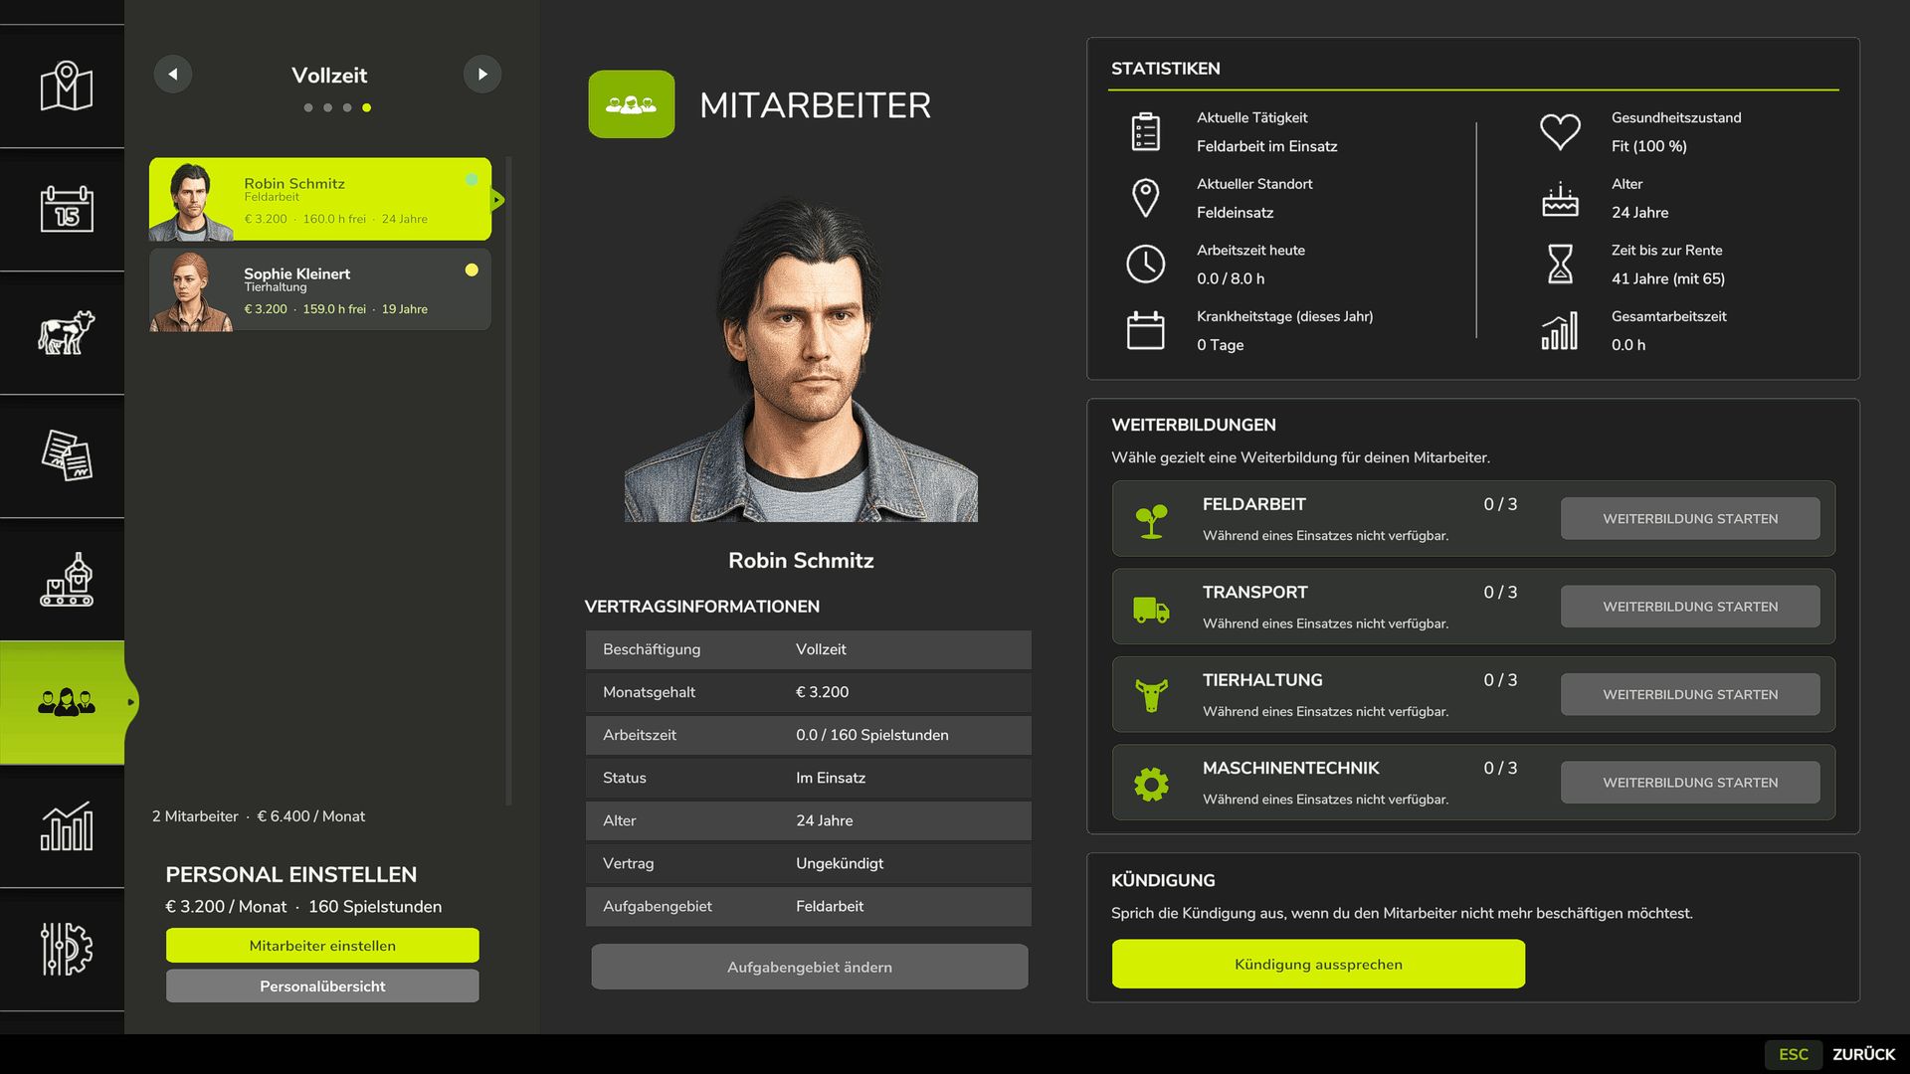Select employee Robin Schmitz in list
Screen dimensions: 1910x1074
pyautogui.click(x=320, y=199)
